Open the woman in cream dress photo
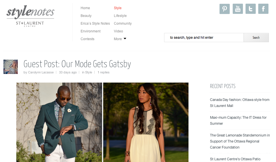This screenshot has width=276, height=162. pos(146,122)
